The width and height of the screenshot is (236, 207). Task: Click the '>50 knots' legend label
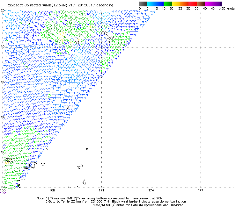(227, 8)
